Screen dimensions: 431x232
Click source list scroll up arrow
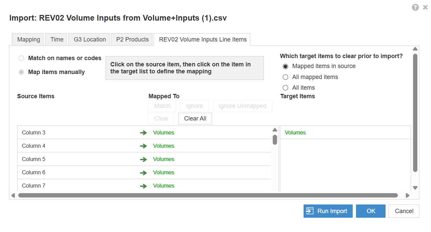(x=275, y=130)
